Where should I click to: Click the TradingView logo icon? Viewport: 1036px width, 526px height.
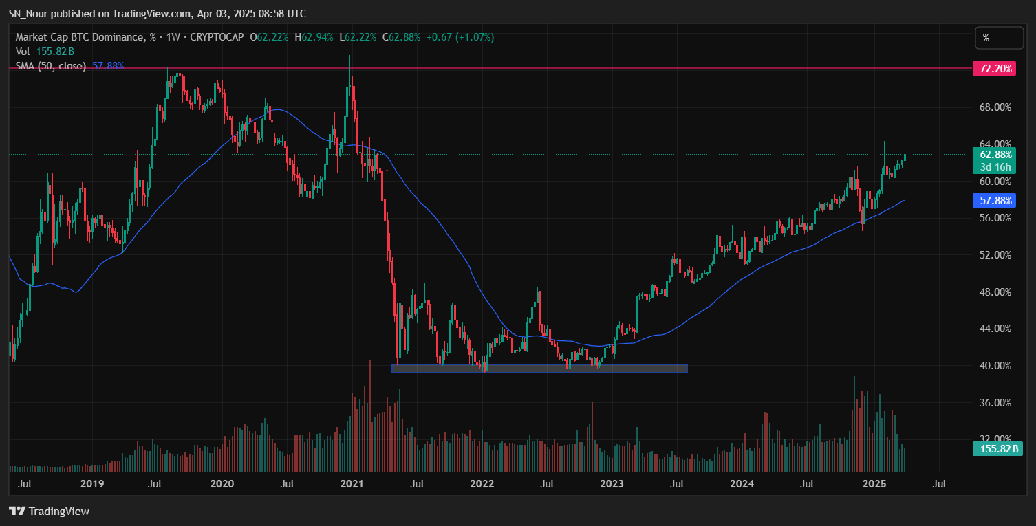pos(17,511)
